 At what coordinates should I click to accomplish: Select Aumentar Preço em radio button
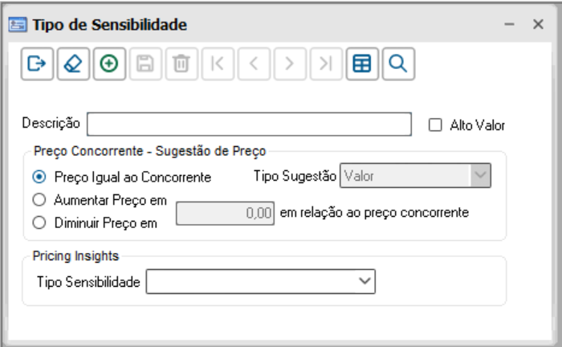pyautogui.click(x=39, y=200)
